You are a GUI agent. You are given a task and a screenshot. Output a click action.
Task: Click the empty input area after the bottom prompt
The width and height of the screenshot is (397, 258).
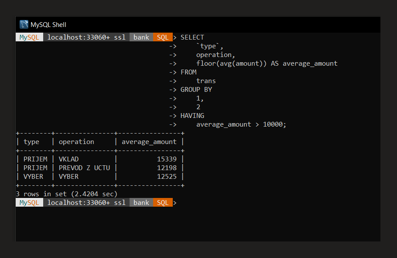point(218,202)
